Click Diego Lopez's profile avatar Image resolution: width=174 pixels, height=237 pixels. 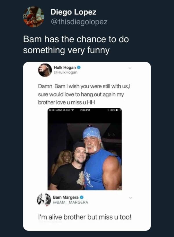point(34,17)
